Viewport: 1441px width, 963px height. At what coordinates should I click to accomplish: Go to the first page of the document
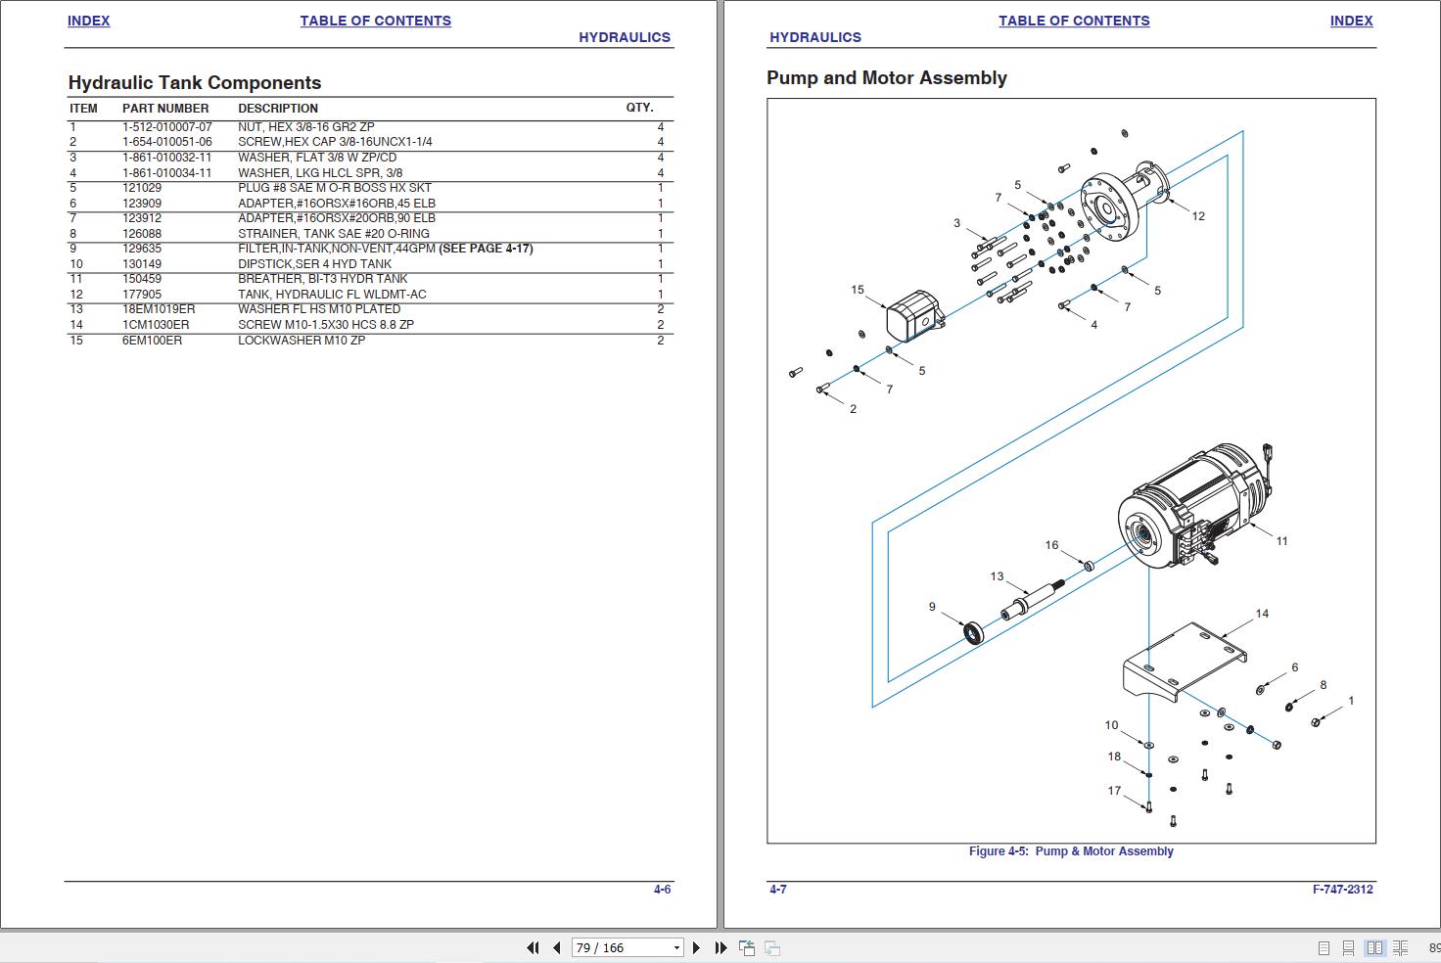533,947
